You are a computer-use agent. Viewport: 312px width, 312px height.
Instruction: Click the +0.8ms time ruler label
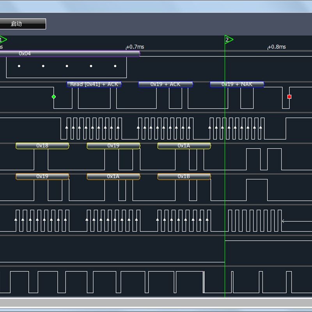[x=277, y=47]
